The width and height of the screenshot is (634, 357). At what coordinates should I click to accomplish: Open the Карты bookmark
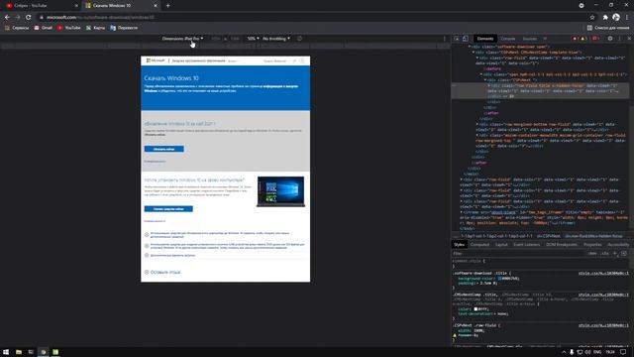tap(95, 28)
